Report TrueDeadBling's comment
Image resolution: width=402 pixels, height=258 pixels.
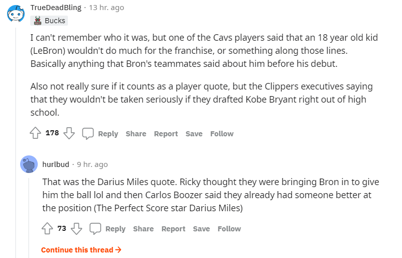tap(166, 133)
